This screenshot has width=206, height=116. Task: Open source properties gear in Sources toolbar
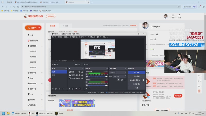[x=76, y=89]
